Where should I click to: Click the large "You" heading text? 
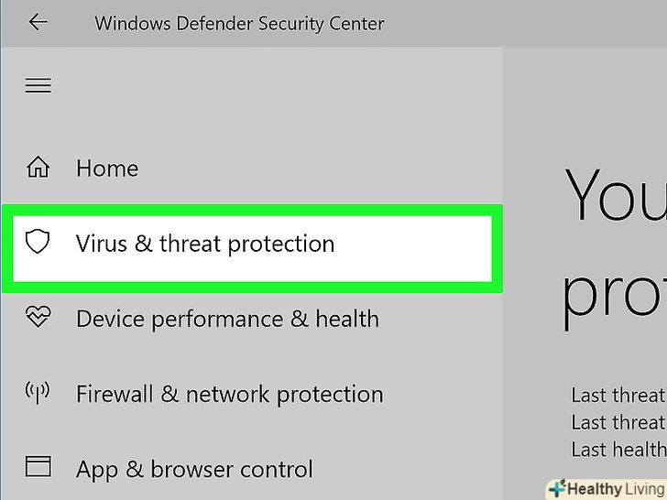point(614,195)
